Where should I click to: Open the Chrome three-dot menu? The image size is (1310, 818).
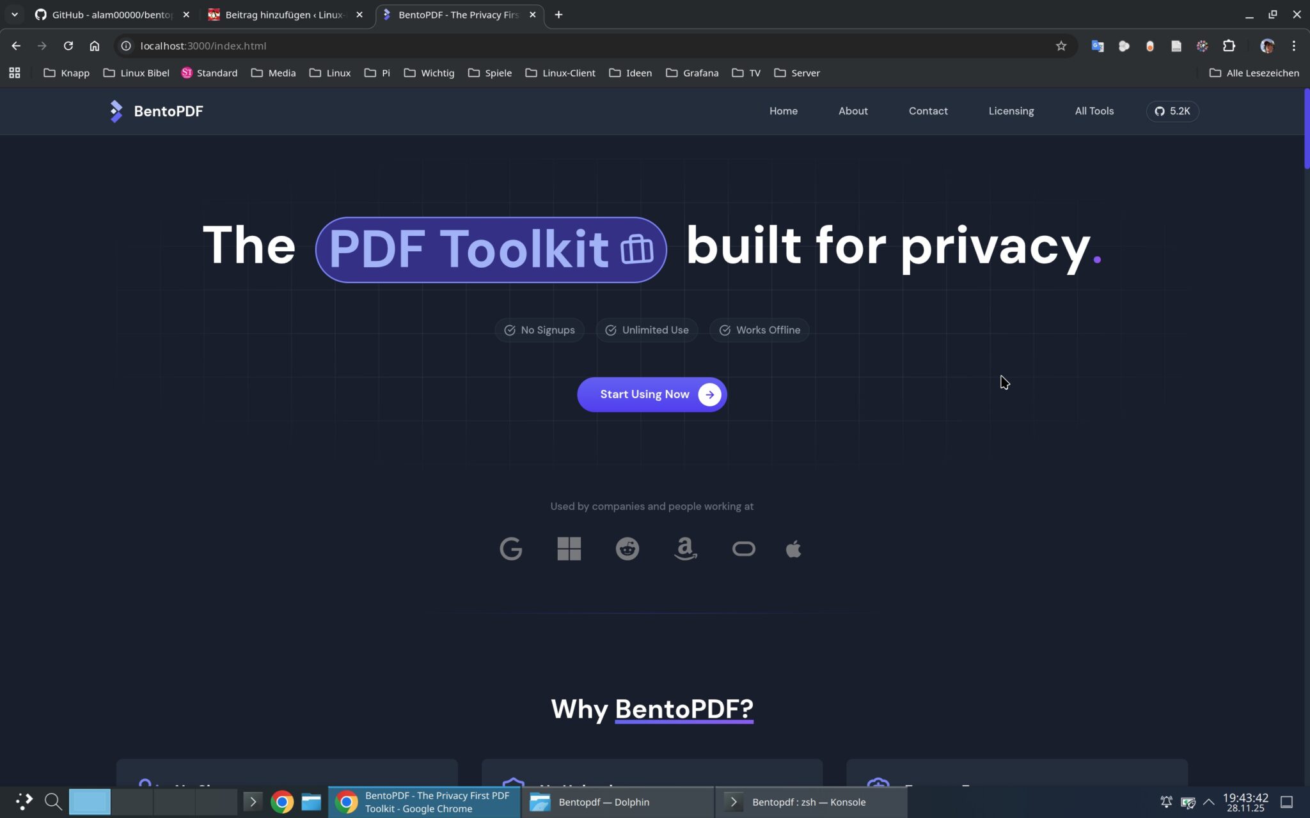coord(1293,45)
